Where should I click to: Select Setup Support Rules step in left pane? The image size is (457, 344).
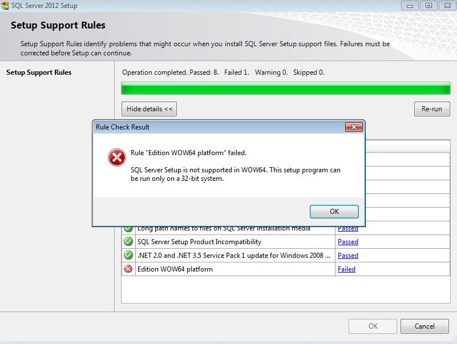point(39,72)
